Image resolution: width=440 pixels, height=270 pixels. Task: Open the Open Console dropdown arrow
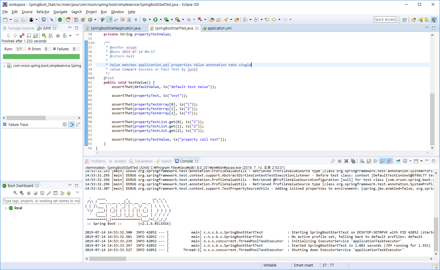(x=421, y=161)
